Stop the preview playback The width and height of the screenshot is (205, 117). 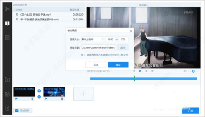point(147,71)
